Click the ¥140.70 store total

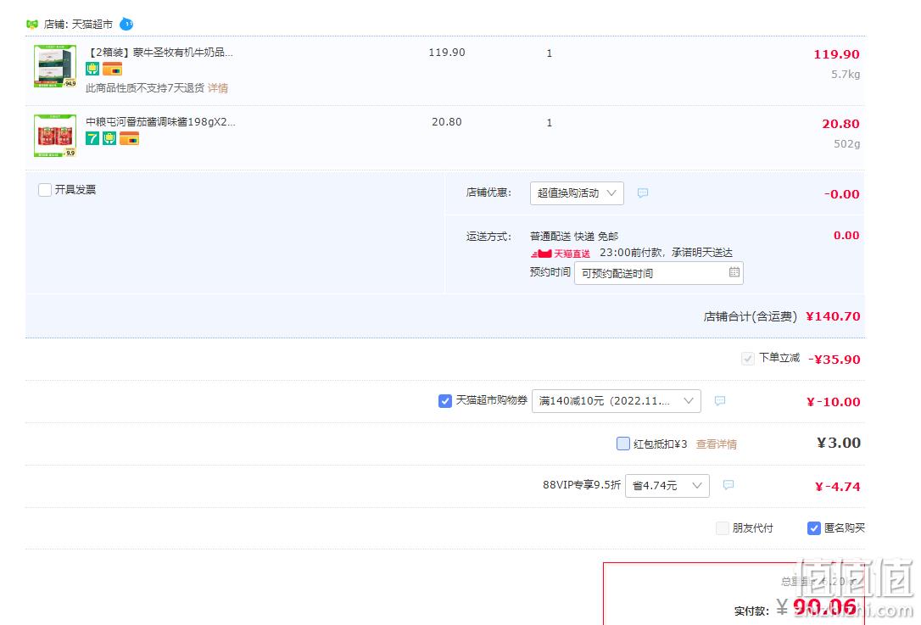pos(833,316)
